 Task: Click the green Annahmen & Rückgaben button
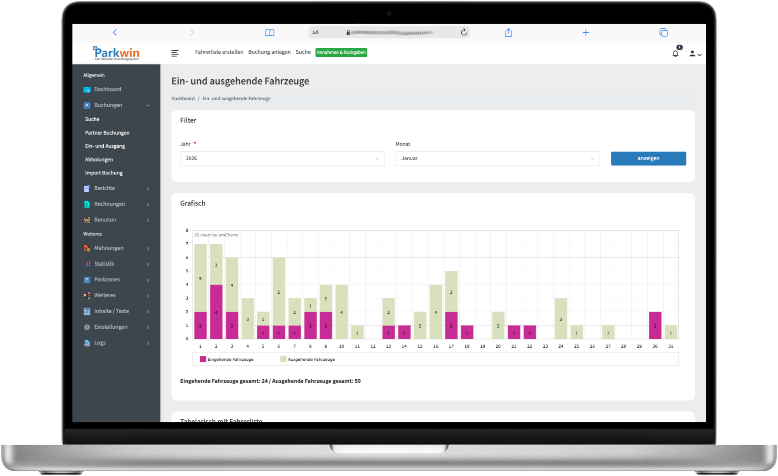coord(341,52)
